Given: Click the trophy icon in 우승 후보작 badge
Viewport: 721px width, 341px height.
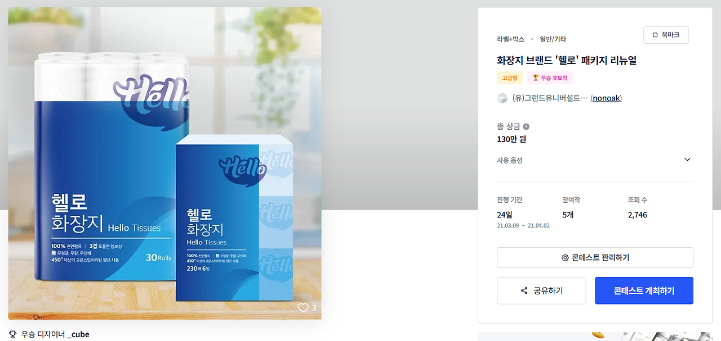Looking at the screenshot, I should [x=536, y=78].
